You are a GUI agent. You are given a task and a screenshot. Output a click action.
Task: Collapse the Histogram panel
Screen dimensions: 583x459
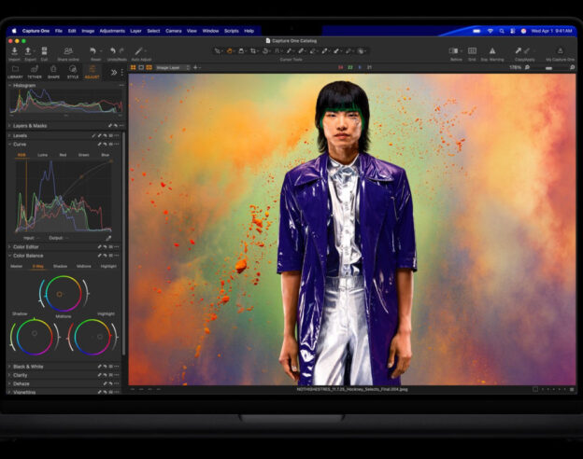[x=9, y=86]
